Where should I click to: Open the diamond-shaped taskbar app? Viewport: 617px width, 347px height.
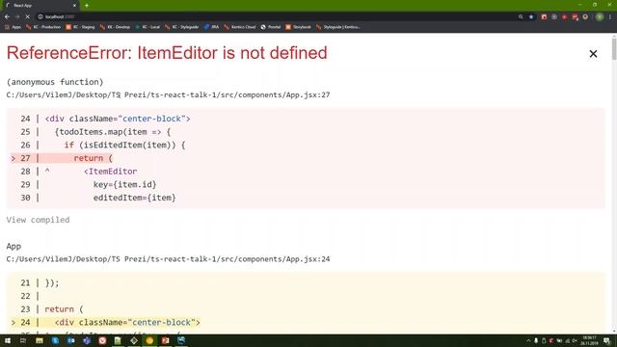[x=134, y=340]
